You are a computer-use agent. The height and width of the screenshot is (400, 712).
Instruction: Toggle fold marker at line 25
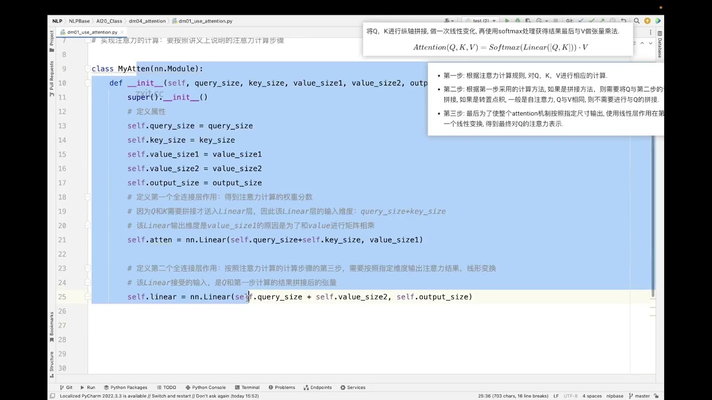[88, 297]
